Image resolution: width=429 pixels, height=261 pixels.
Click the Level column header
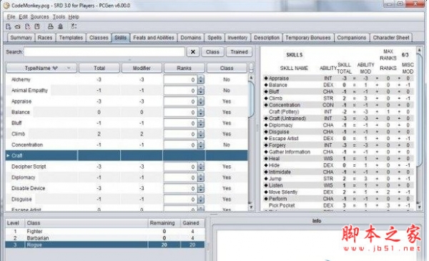(15, 223)
